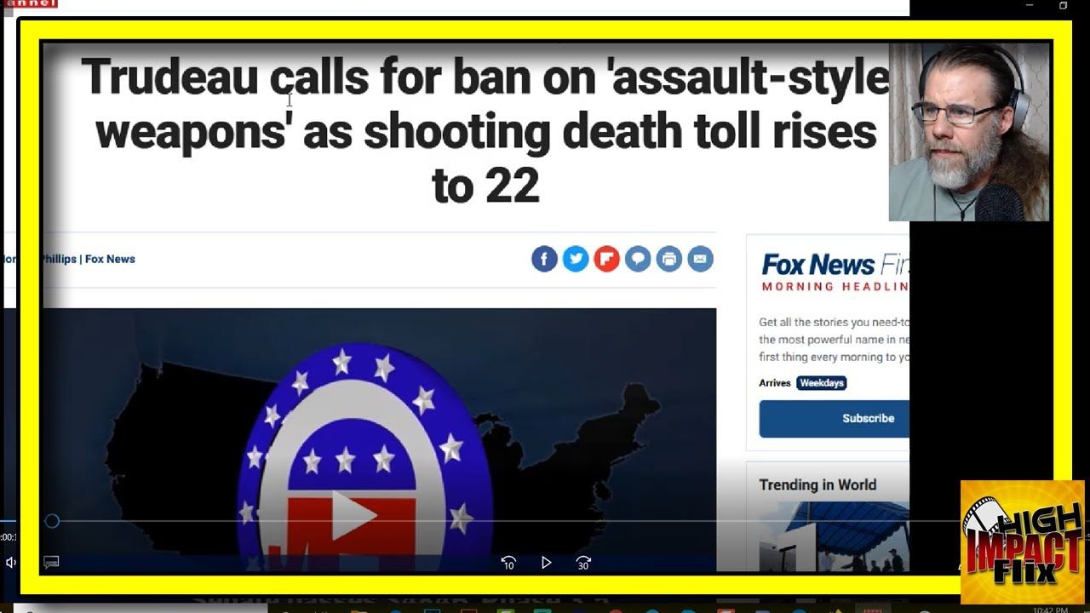Screen dimensions: 1090x613
Task: Click the Trudeau article headline
Action: tap(485, 131)
